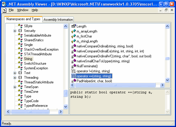Open the File menu
This screenshot has height=127, width=176.
pos(11,10)
